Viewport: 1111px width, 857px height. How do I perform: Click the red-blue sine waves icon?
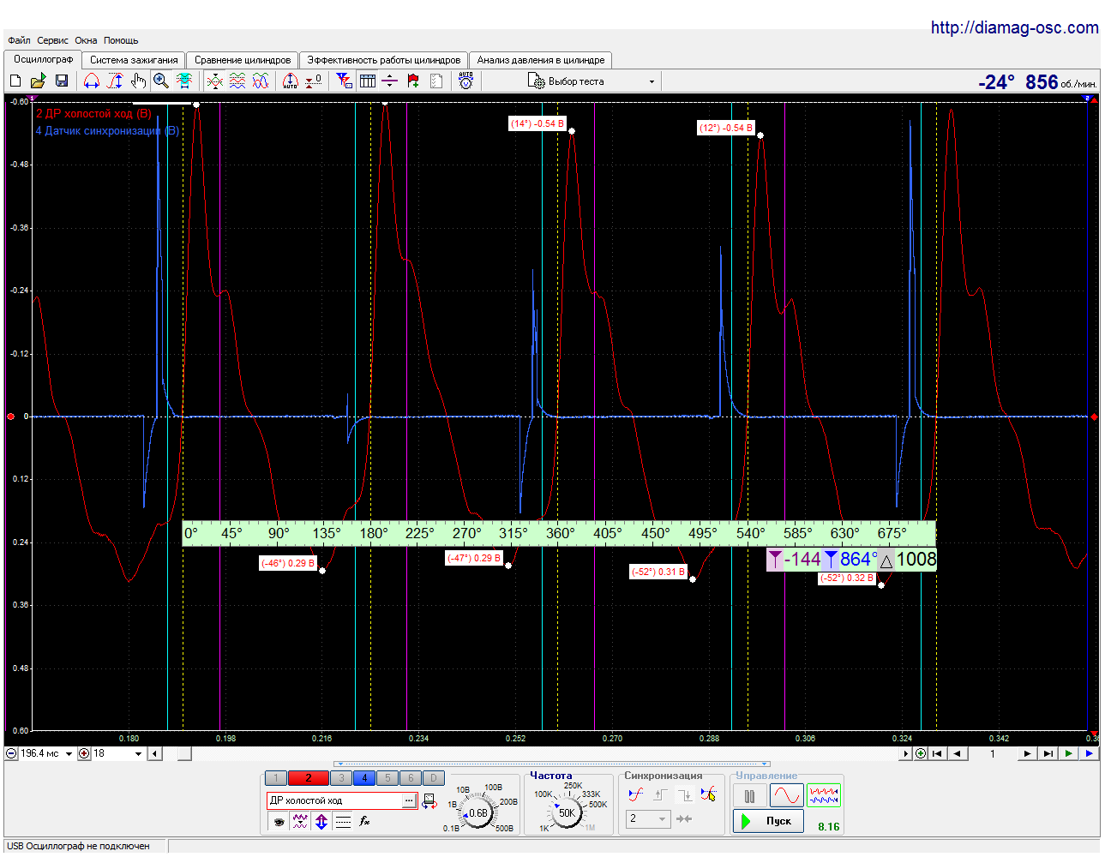(261, 81)
